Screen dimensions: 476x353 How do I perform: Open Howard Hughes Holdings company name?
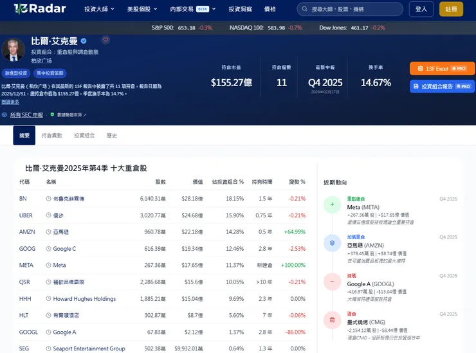coord(84,299)
